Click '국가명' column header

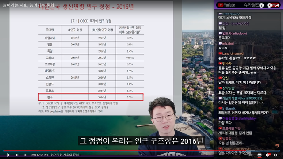point(50,30)
